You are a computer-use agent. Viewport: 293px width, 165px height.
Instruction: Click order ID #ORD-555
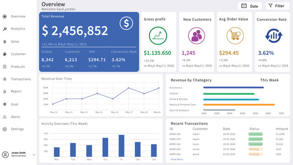[175, 134]
